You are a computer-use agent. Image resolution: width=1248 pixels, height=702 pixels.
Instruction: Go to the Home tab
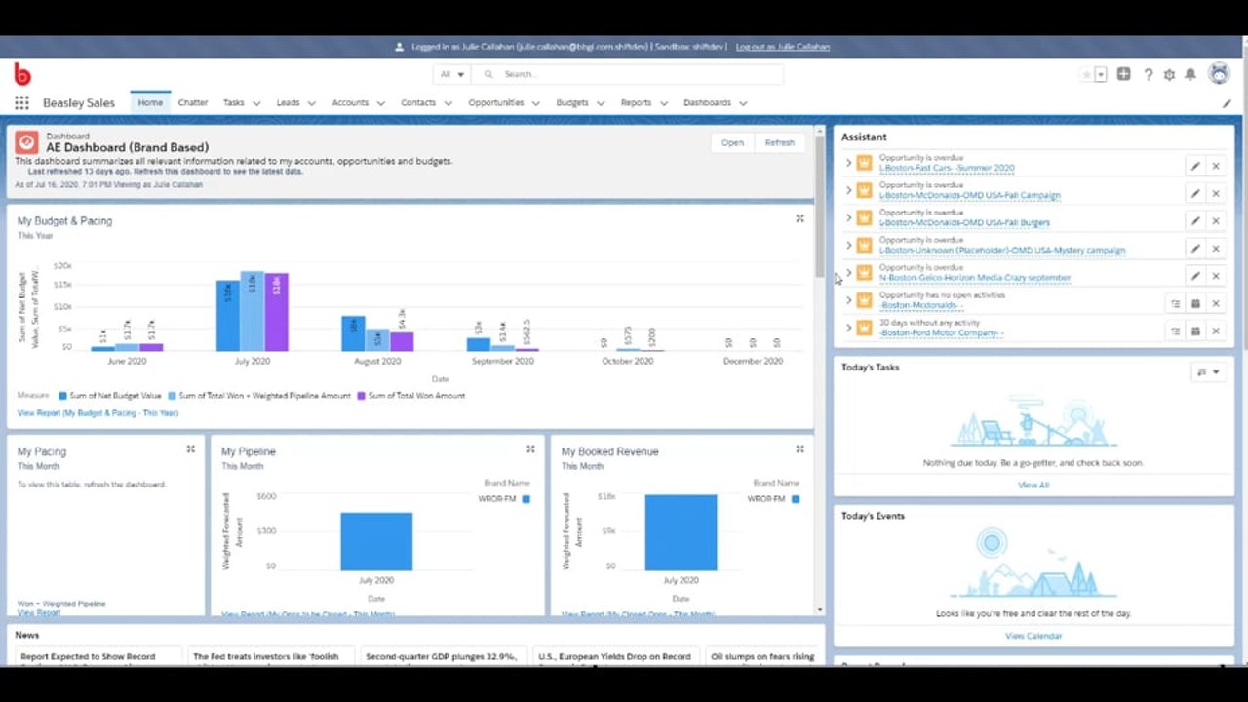point(150,102)
